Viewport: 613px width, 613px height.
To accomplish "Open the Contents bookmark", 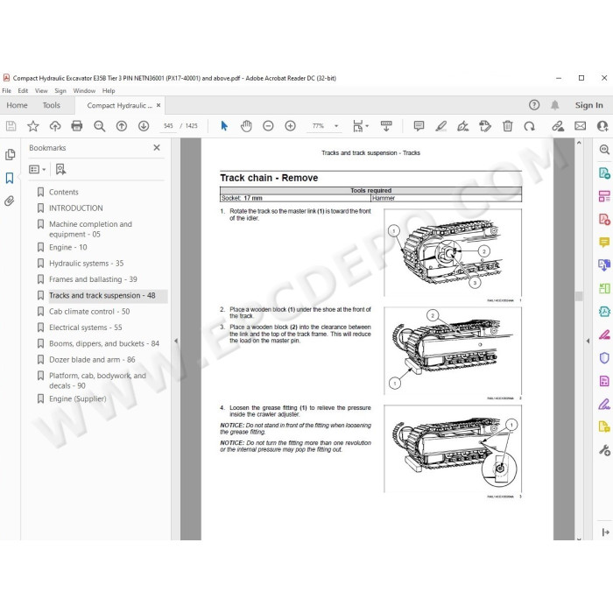I will tap(64, 192).
